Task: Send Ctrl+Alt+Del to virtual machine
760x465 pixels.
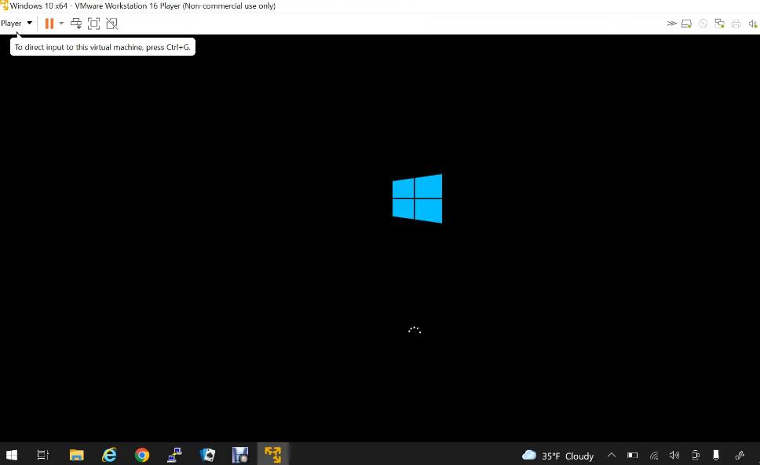Action: 76,24
